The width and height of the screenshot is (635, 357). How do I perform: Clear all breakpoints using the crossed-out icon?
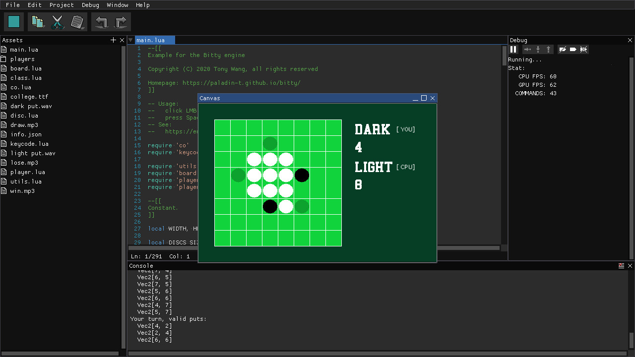click(584, 49)
